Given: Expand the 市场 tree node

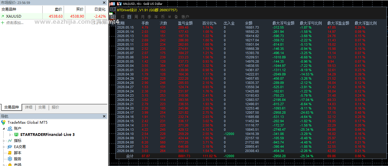Looking at the screenshot, I should tap(4, 164).
